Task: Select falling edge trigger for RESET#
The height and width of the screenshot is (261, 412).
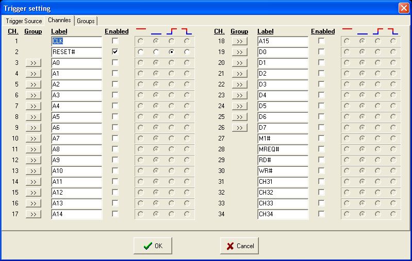Action: 187,52
